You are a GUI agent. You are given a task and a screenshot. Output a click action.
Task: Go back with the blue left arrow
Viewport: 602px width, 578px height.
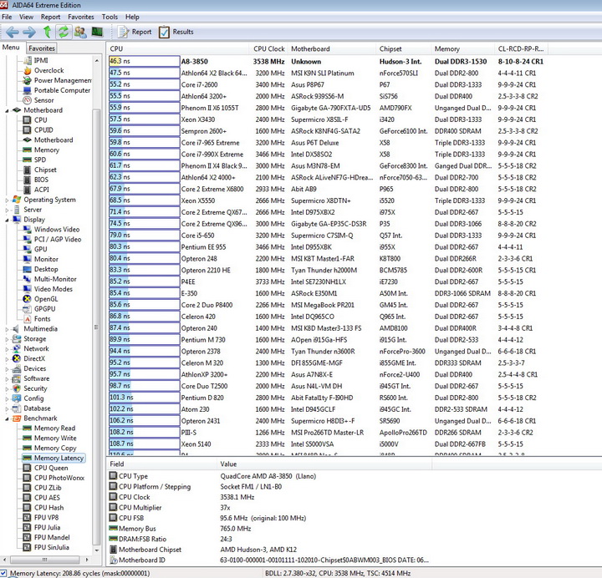(x=13, y=33)
